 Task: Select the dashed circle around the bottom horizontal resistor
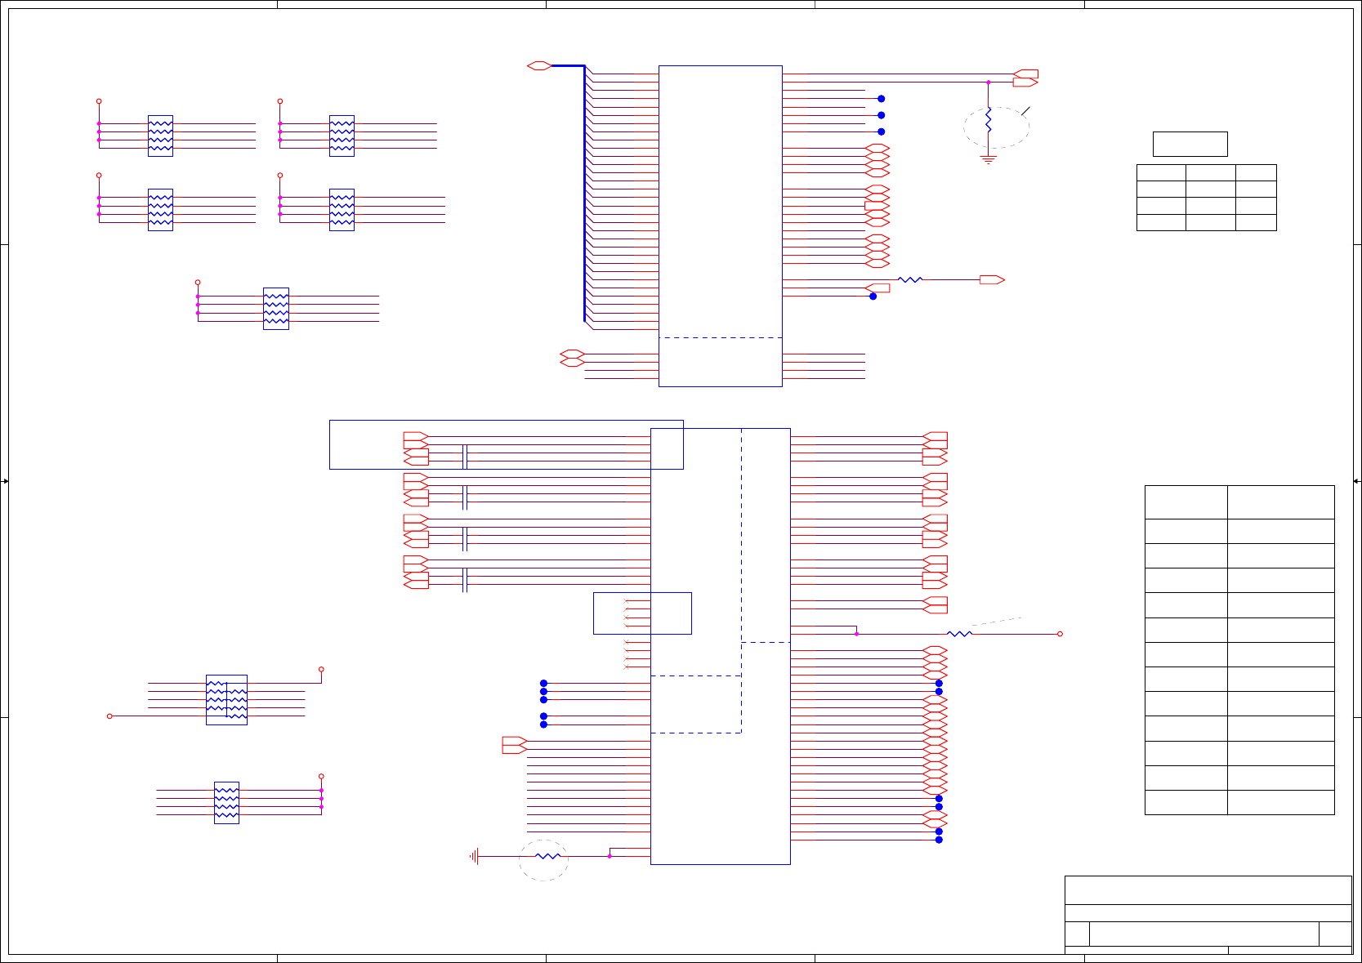(543, 860)
